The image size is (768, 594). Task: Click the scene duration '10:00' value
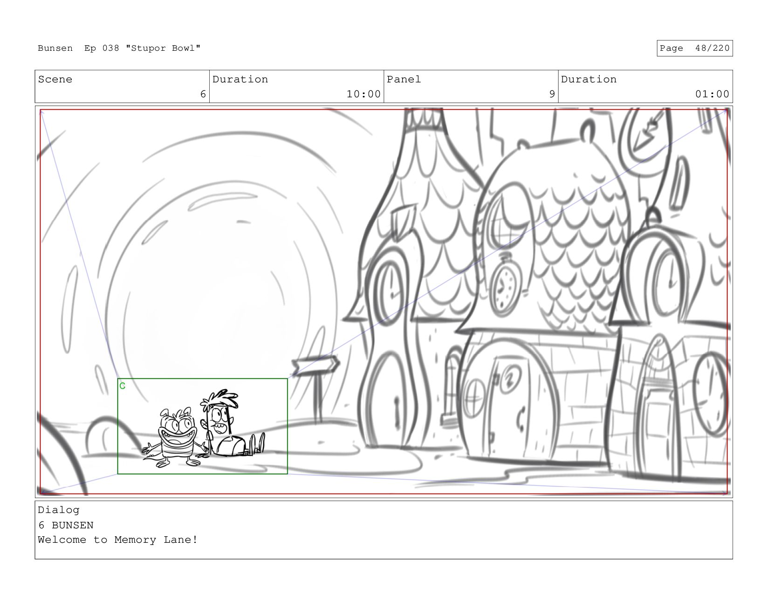pyautogui.click(x=363, y=94)
